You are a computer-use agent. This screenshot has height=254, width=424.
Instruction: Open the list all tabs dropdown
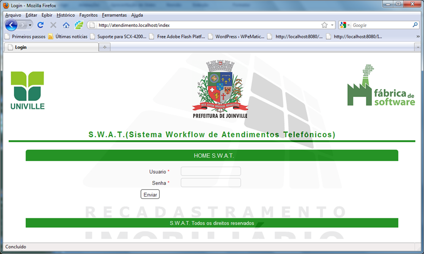click(x=418, y=47)
